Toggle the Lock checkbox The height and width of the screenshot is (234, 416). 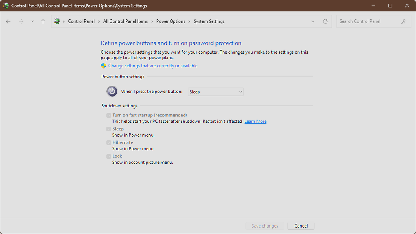109,156
